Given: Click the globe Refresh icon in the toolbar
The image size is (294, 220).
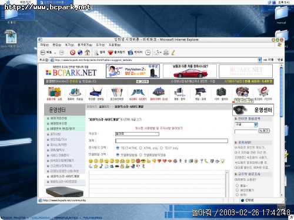Looking at the screenshot, I should tap(80, 52).
